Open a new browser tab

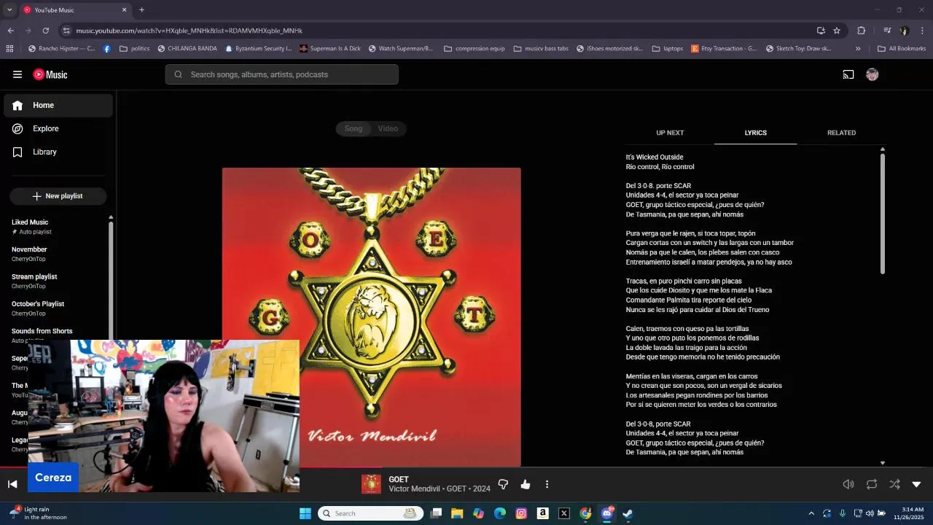(141, 9)
